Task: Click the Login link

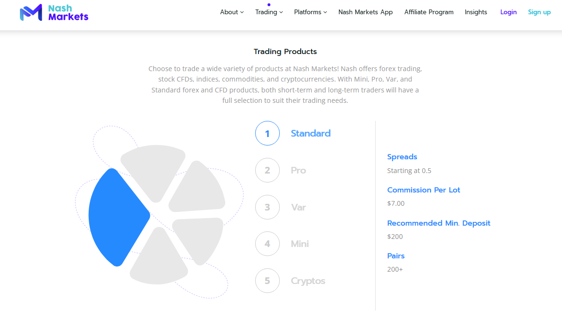Action: point(508,12)
